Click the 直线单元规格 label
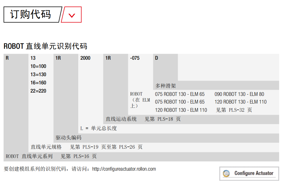283x189 pixels. coord(46,147)
